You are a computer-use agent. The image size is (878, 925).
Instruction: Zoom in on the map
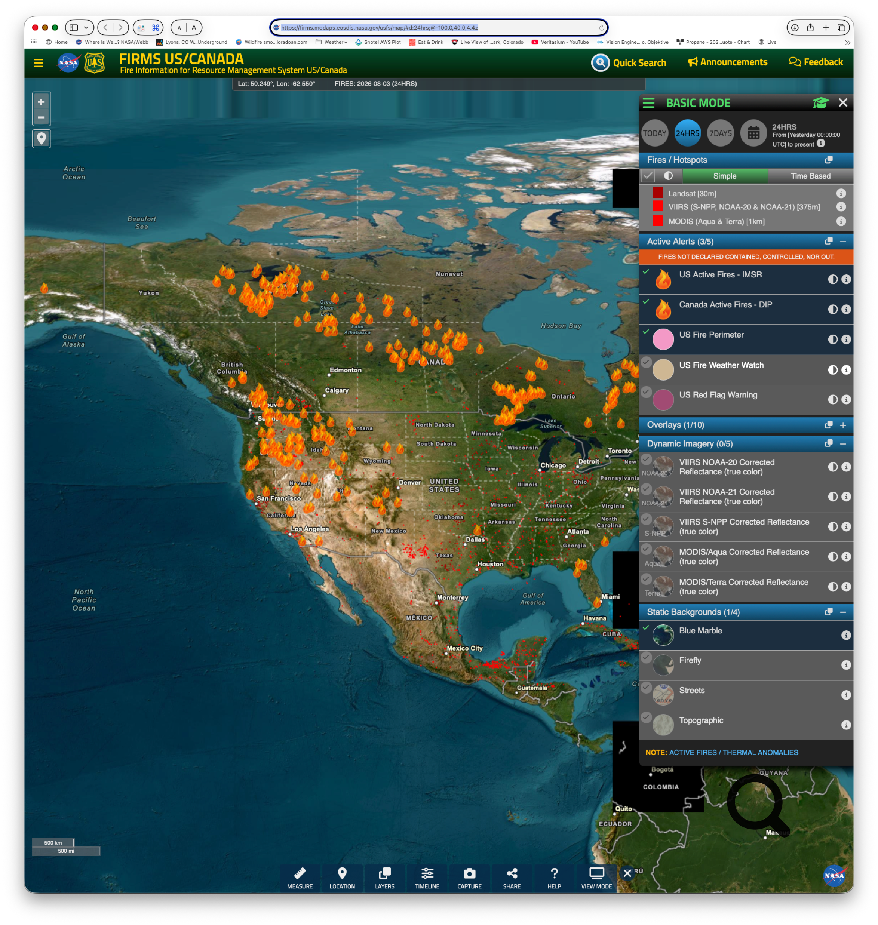point(41,102)
